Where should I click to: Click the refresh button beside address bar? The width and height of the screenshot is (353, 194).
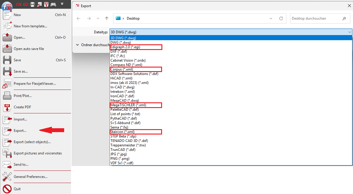pyautogui.click(x=281, y=18)
